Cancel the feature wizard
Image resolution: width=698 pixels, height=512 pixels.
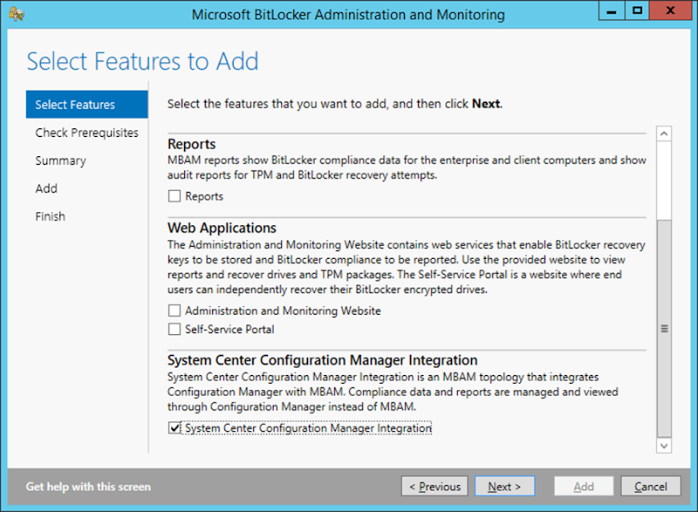pyautogui.click(x=650, y=486)
